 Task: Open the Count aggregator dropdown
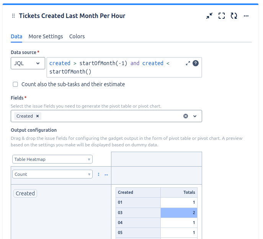52,174
